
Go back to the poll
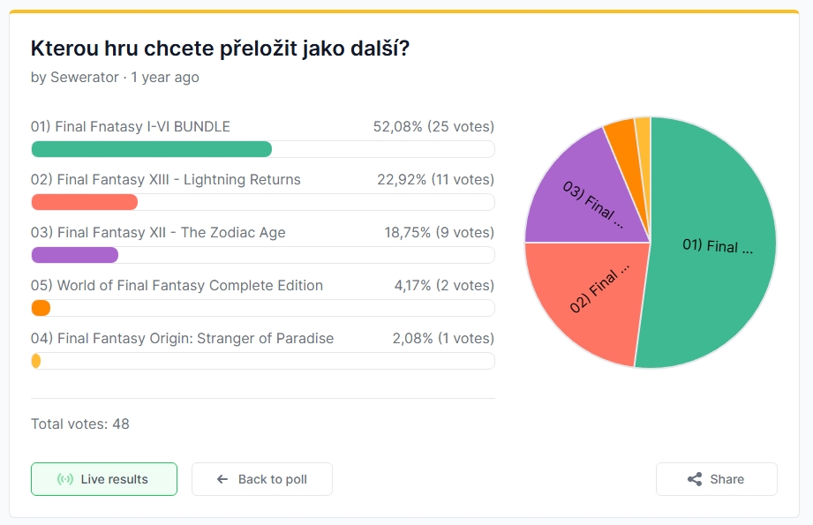coord(262,479)
